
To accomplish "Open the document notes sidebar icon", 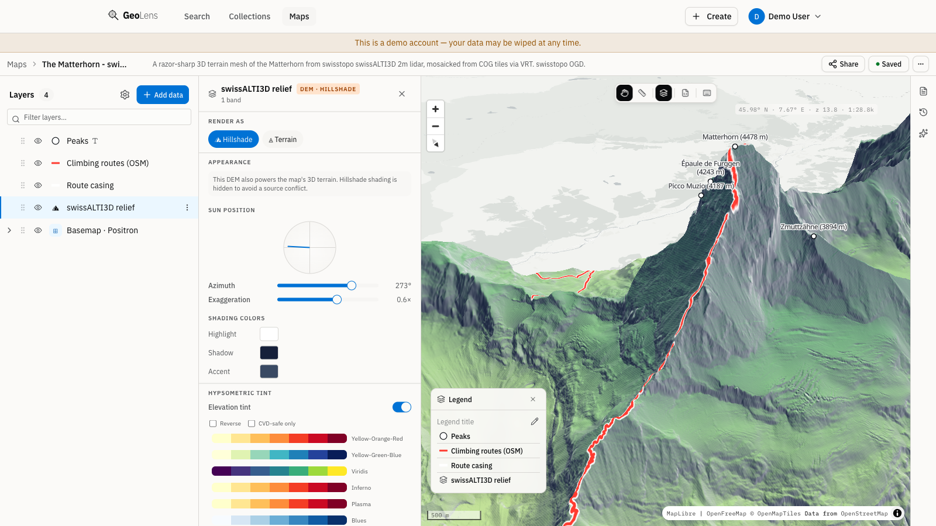I will pyautogui.click(x=923, y=91).
